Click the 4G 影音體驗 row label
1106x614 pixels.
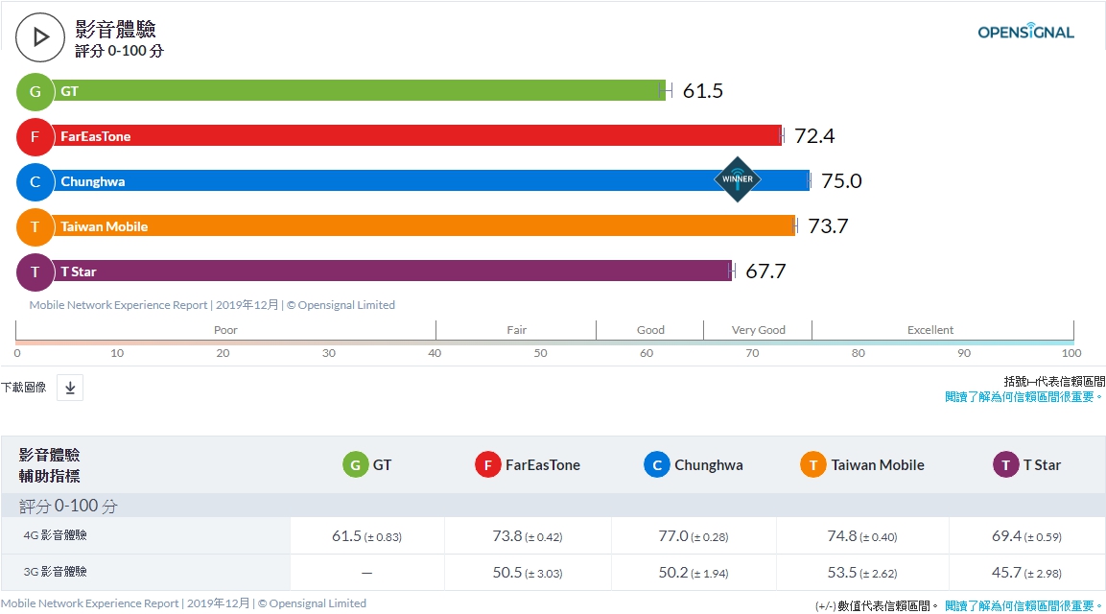tap(55, 535)
